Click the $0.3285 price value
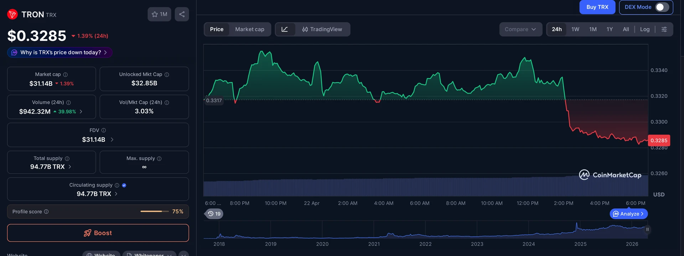 [37, 36]
